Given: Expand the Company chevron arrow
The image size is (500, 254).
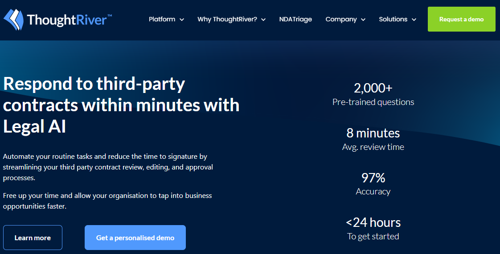Looking at the screenshot, I should point(363,20).
